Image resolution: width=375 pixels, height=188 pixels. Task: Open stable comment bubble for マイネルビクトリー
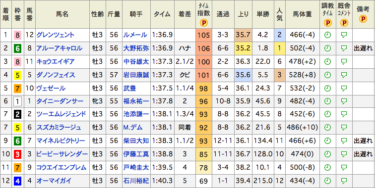coord(344,141)
